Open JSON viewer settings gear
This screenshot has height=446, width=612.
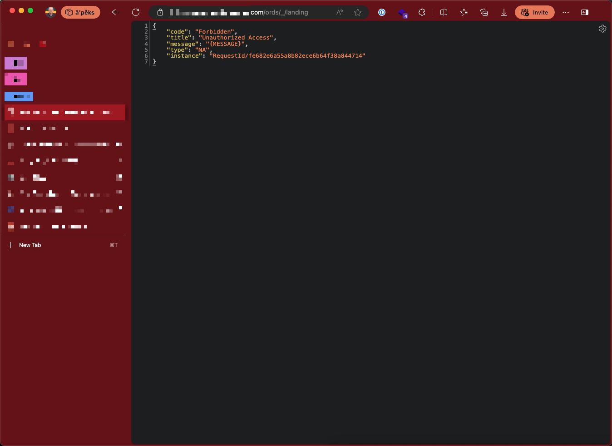click(602, 29)
